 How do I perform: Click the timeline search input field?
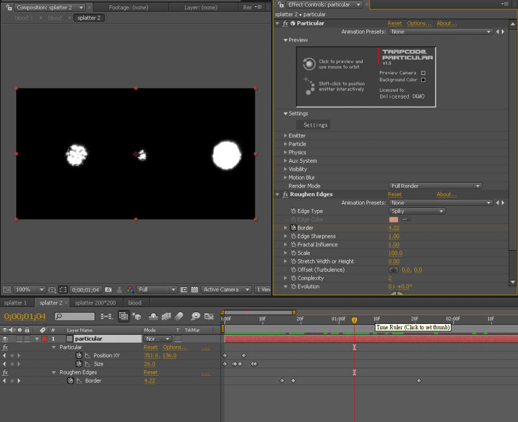78,316
